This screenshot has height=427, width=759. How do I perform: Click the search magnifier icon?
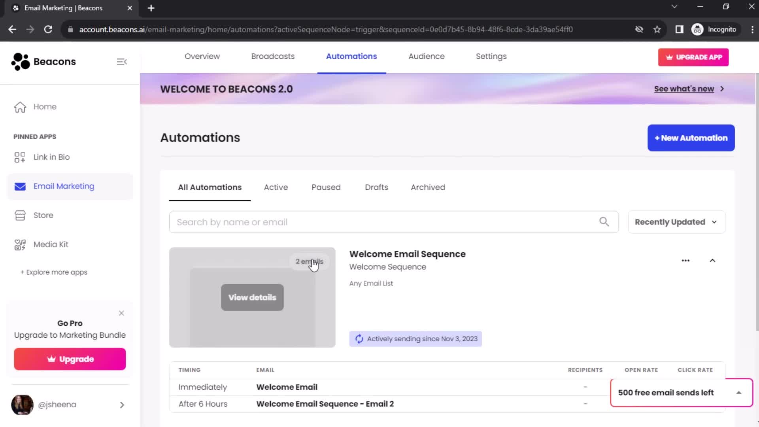click(604, 221)
